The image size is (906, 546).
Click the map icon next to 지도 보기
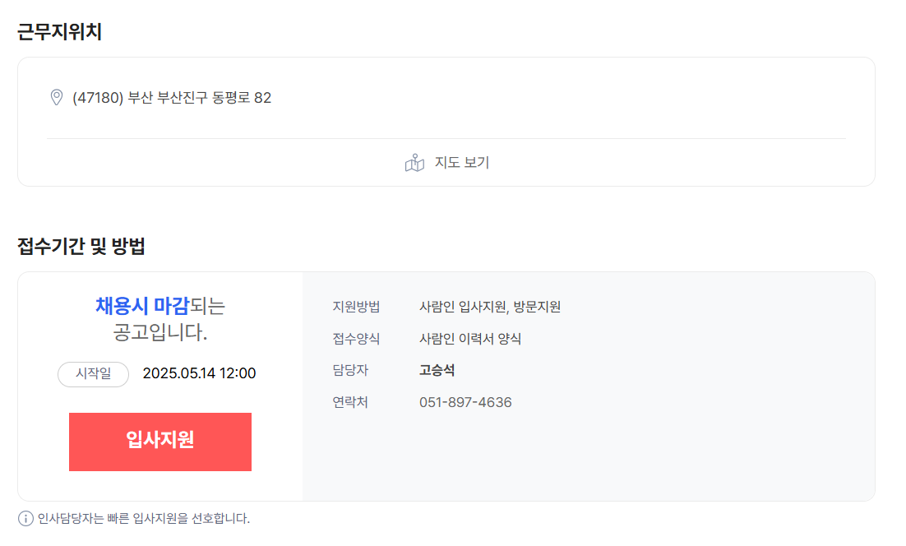(x=414, y=163)
